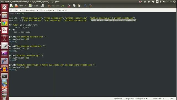
Task: Place cursor on the import os, sys line
Action: coord(17,13)
